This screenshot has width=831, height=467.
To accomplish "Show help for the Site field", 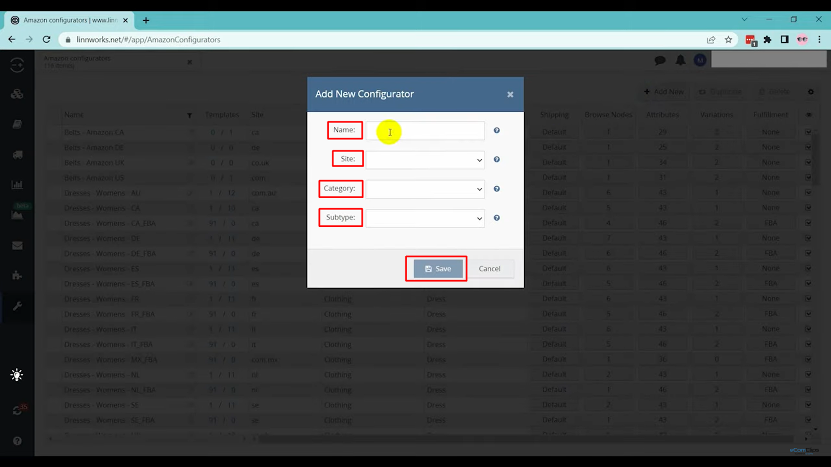I will tap(497, 160).
